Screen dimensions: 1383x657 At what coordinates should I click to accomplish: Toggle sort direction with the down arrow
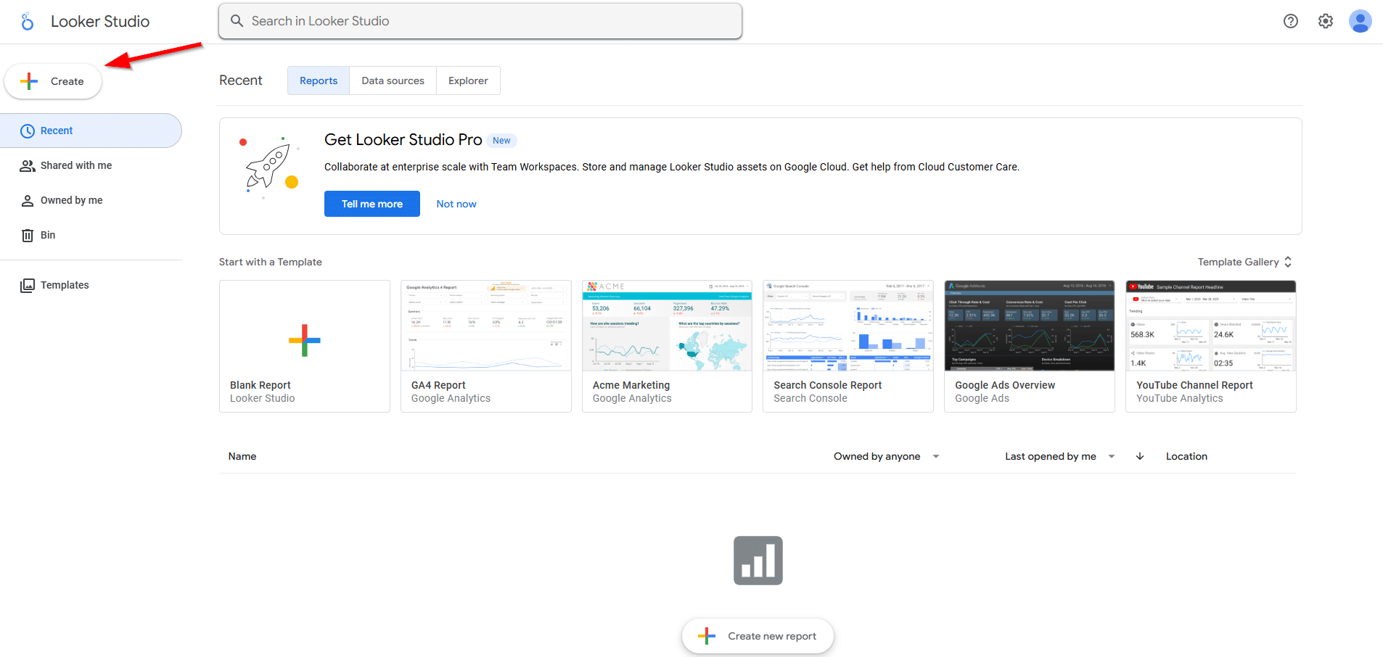click(x=1139, y=456)
